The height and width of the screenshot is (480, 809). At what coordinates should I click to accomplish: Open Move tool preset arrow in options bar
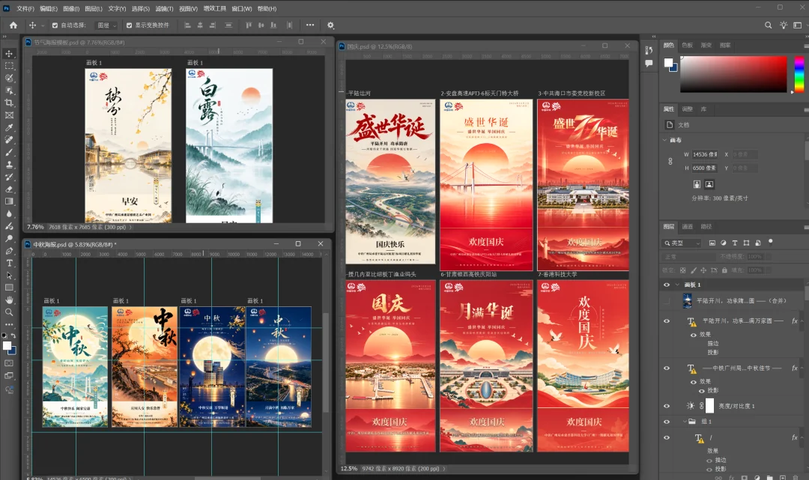click(42, 25)
